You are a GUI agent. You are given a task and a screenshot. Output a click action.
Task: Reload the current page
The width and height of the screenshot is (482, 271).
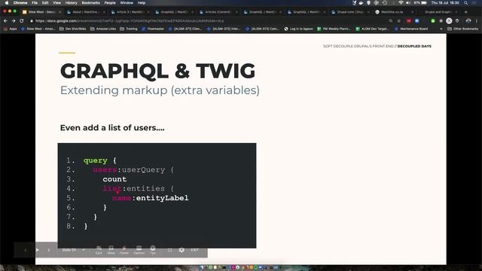[x=22, y=21]
